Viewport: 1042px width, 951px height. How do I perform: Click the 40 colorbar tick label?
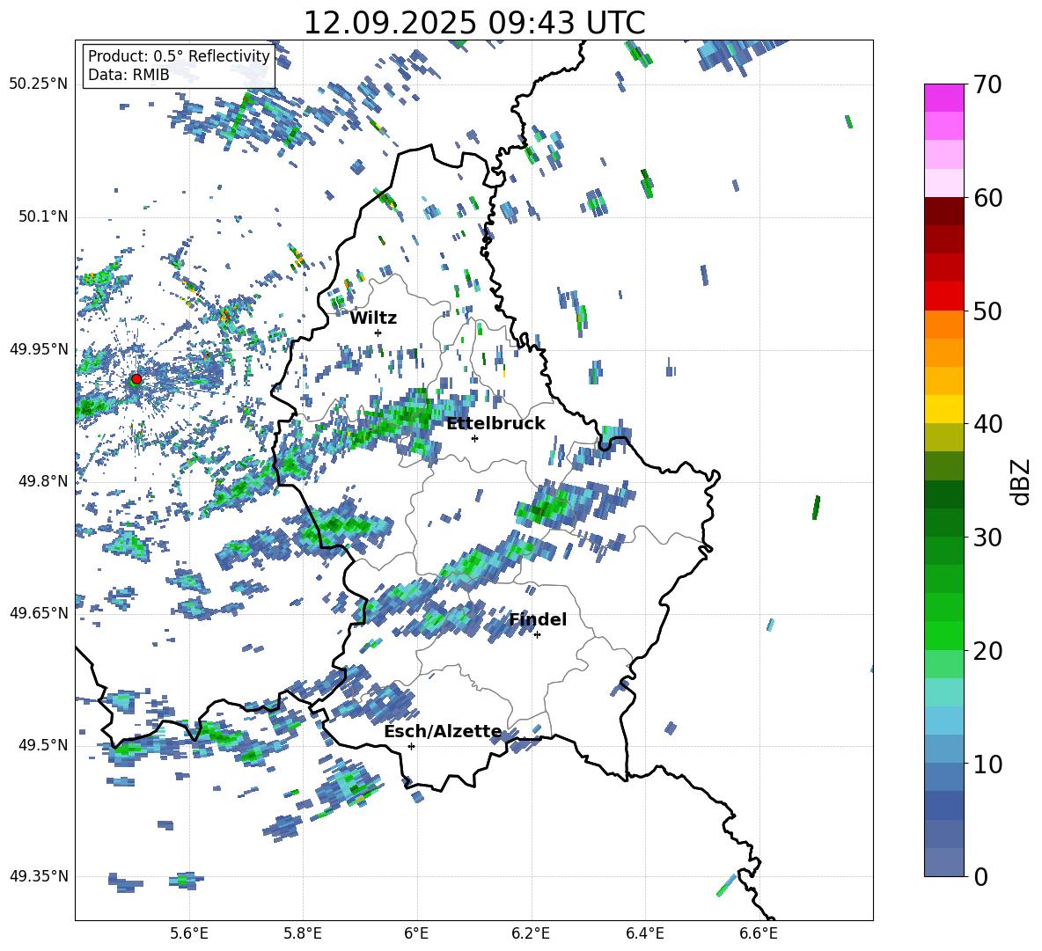(x=987, y=424)
